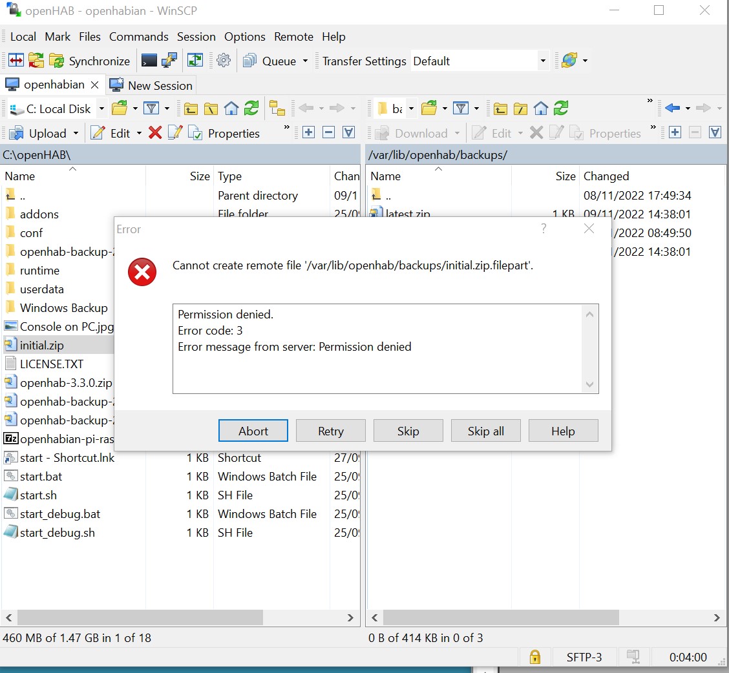Refresh the local panel

coord(251,109)
